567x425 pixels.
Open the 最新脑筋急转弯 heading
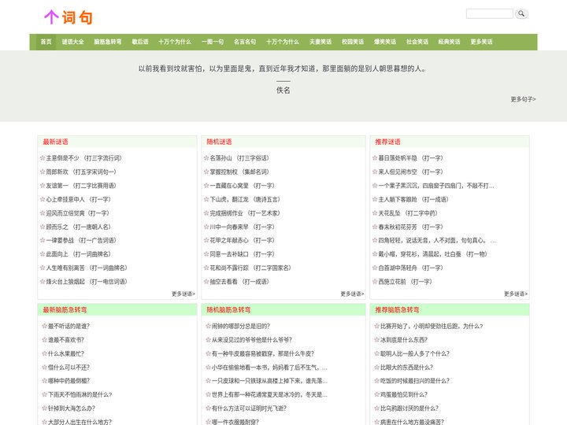click(x=65, y=310)
